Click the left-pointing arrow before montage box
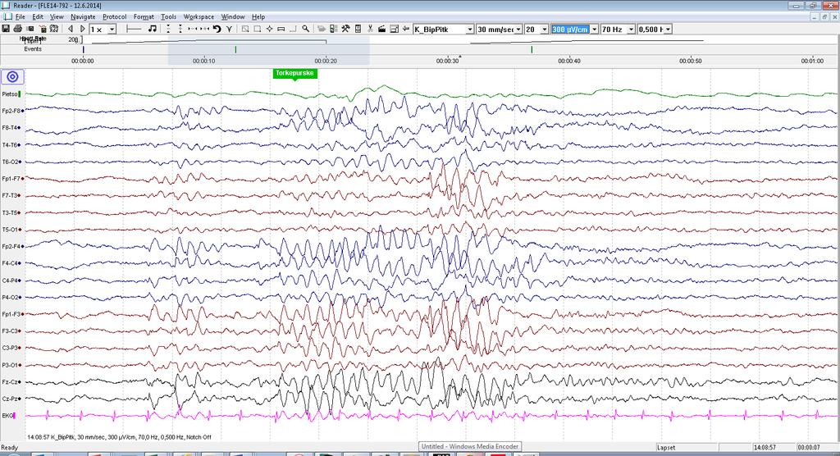The width and height of the screenshot is (840, 456). coord(406,29)
